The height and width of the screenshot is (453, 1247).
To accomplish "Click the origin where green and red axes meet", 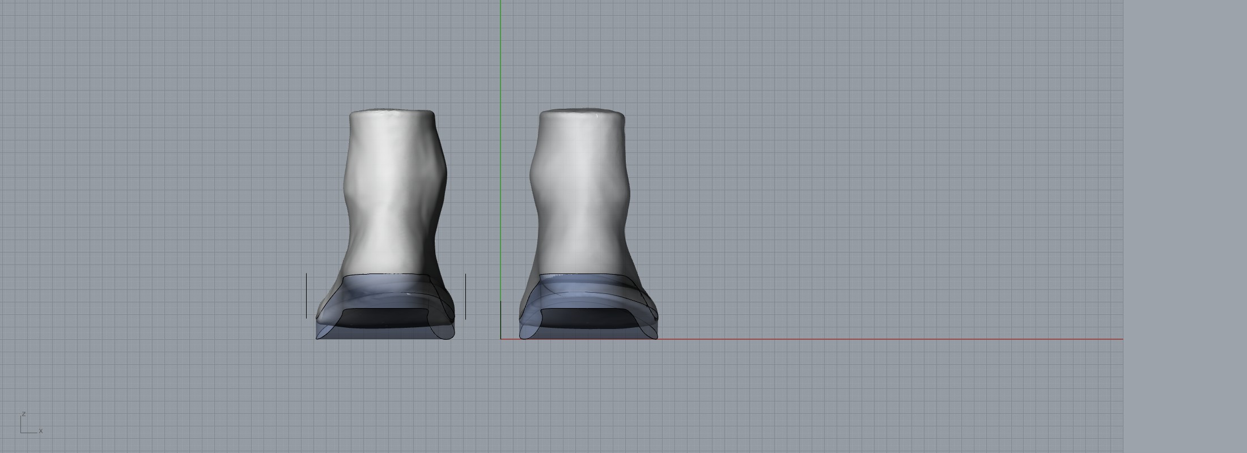I will (x=501, y=339).
